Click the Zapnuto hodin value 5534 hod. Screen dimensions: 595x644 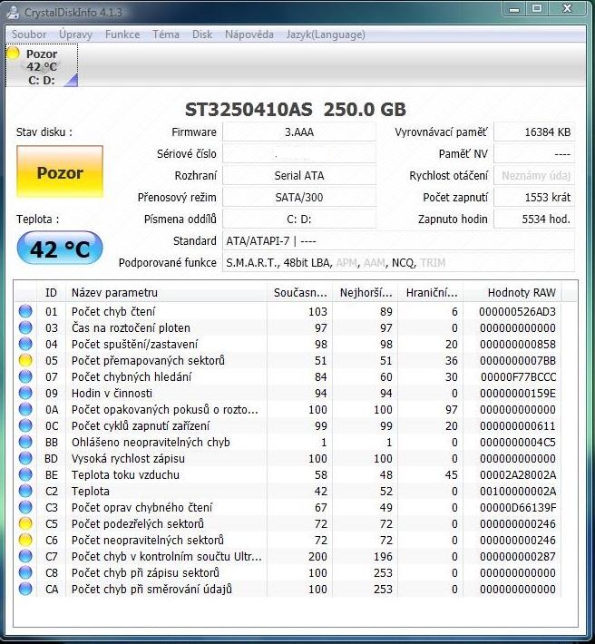(534, 220)
